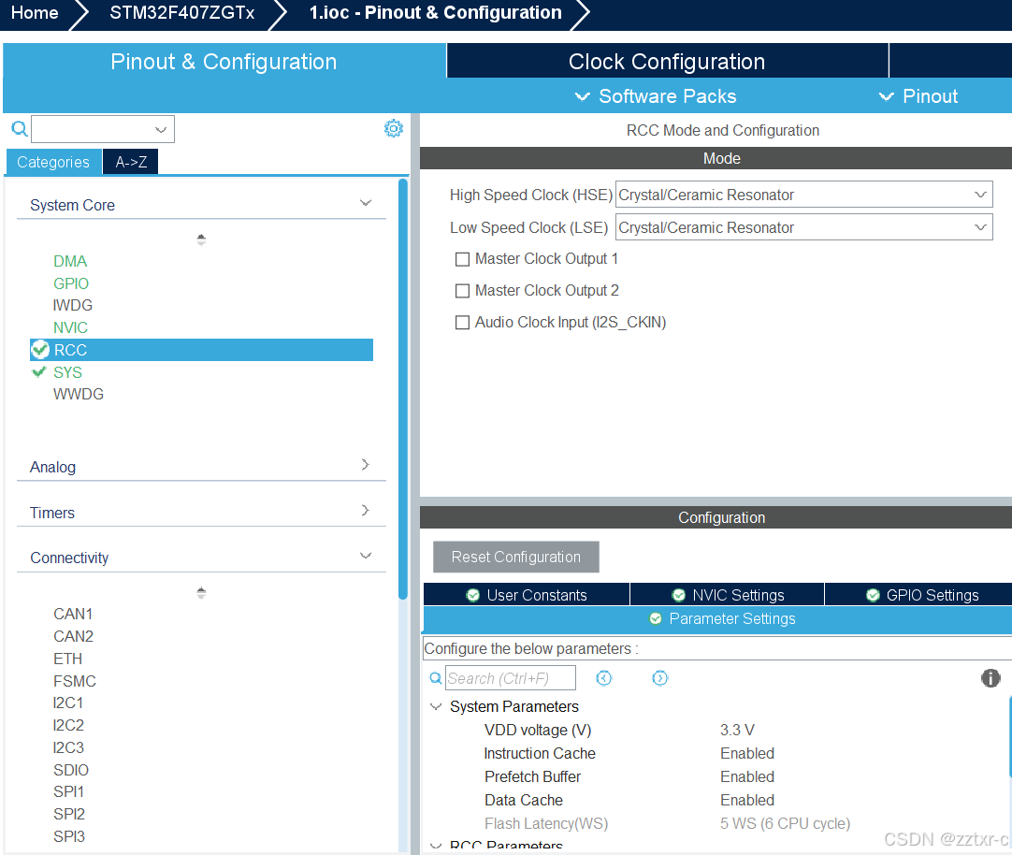Screen dimensions: 1012x855
Task: Enable Master Clock Output 2 checkbox
Action: pos(462,291)
